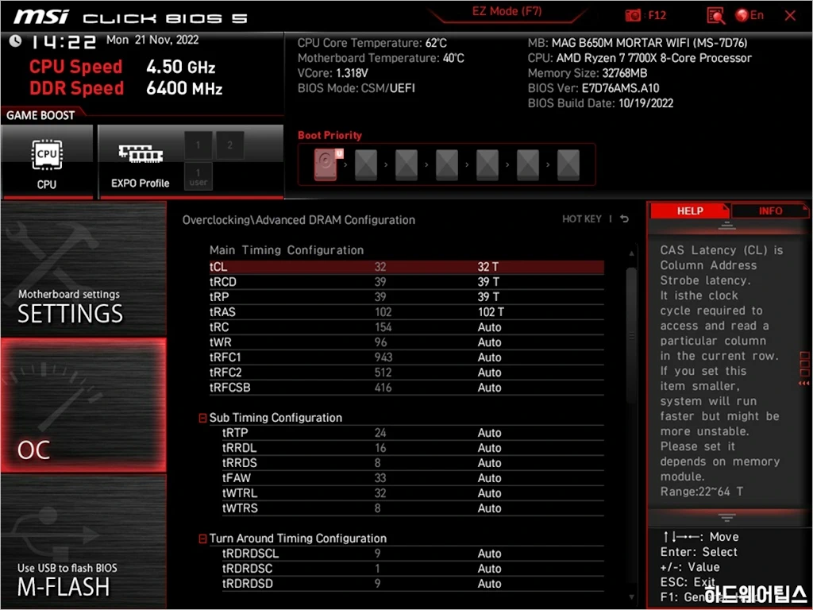Close the BIOS with the red X
813x610 pixels.
(790, 16)
